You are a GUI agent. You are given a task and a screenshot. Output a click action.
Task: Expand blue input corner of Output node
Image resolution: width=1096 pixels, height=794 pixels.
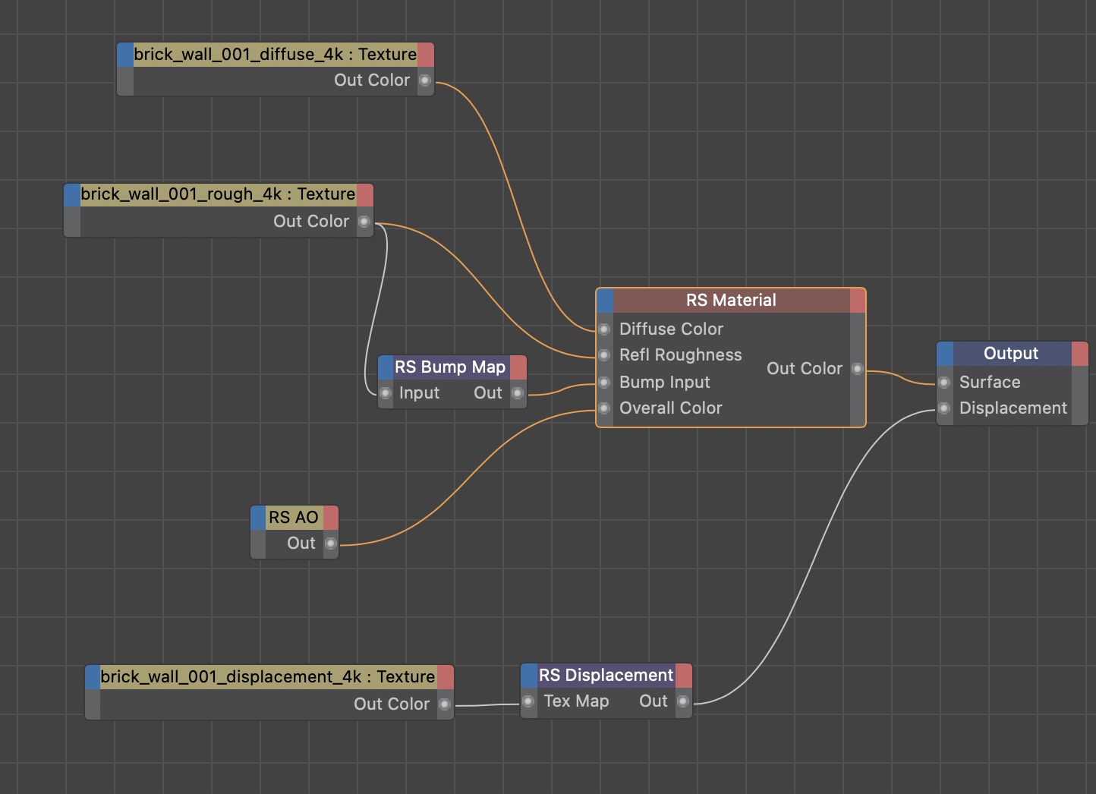coord(945,354)
